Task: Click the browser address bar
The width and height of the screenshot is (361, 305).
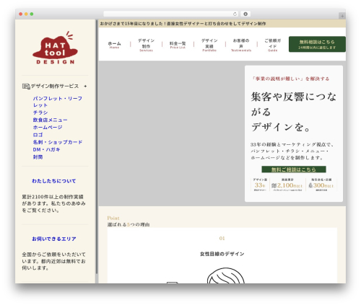Action: point(170,14)
